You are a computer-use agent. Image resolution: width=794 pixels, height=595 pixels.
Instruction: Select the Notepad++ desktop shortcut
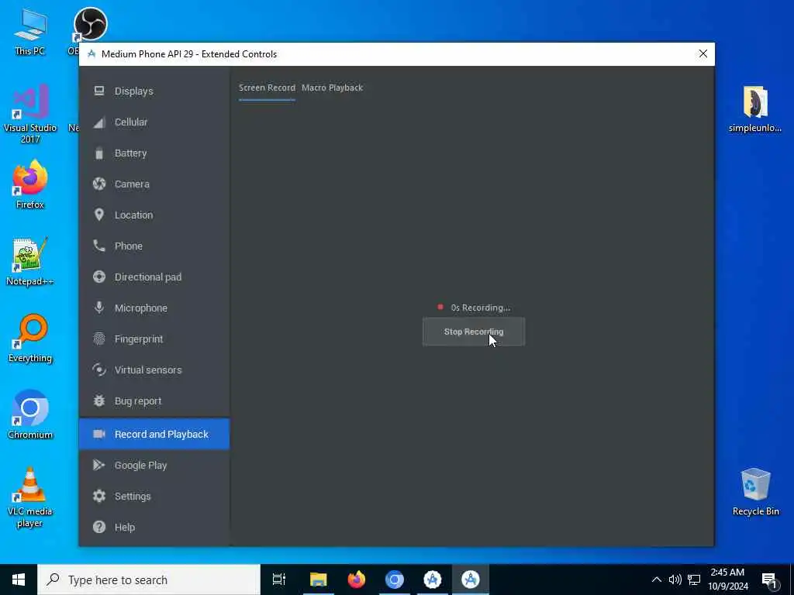coord(30,261)
